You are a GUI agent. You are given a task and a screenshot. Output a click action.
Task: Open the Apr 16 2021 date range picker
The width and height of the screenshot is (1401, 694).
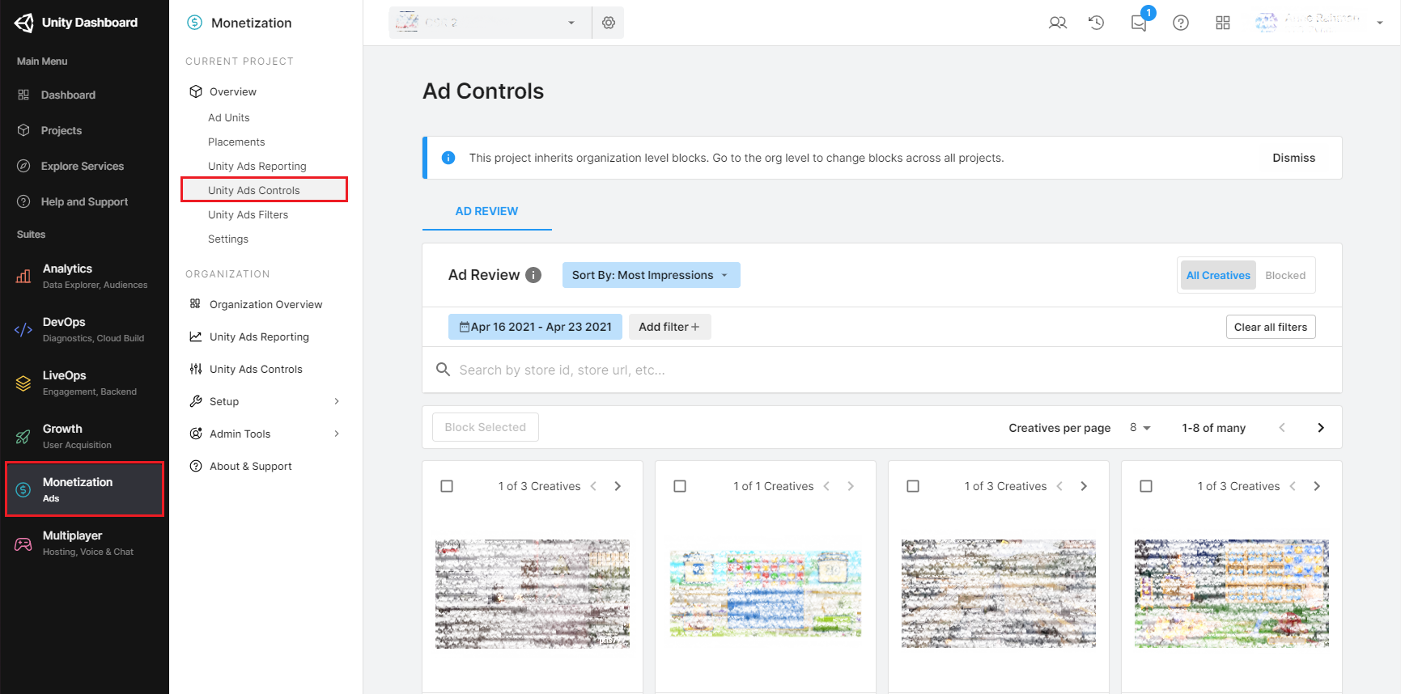(535, 327)
